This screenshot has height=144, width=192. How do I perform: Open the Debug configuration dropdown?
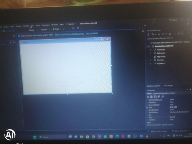(x=34, y=30)
